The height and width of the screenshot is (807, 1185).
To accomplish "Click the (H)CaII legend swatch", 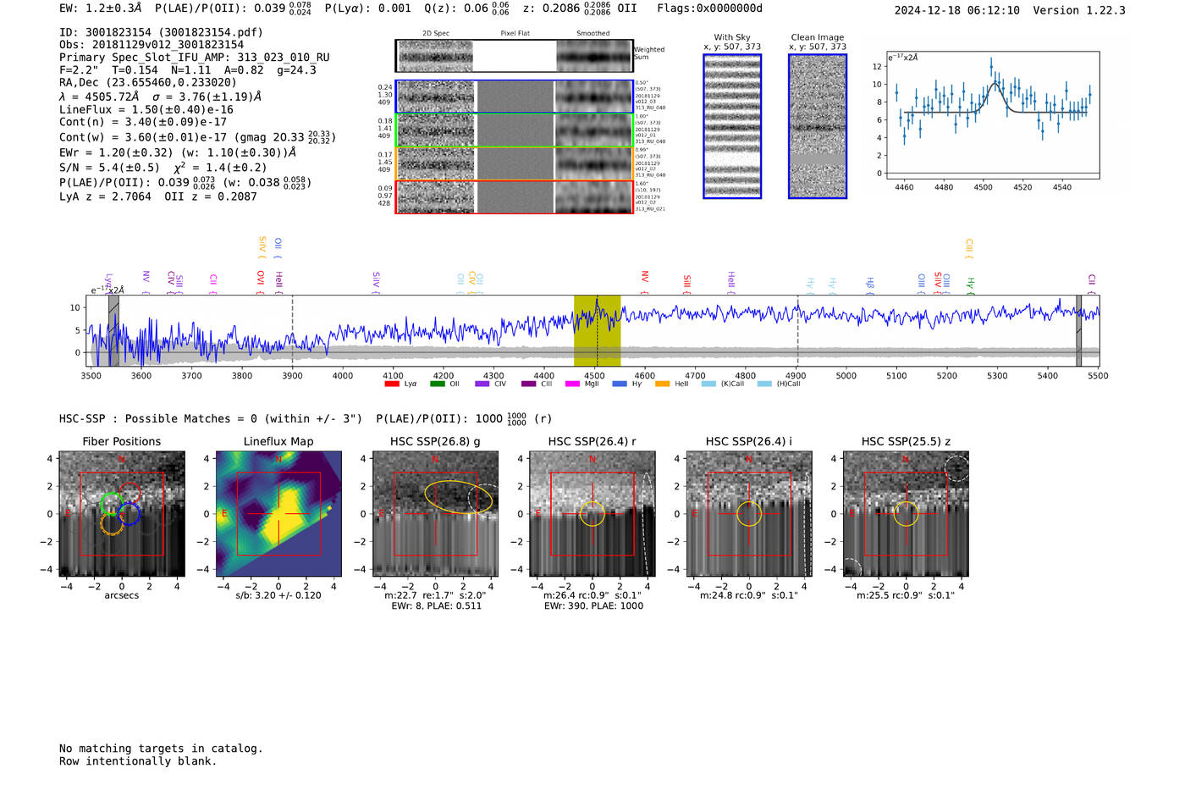I will point(764,384).
